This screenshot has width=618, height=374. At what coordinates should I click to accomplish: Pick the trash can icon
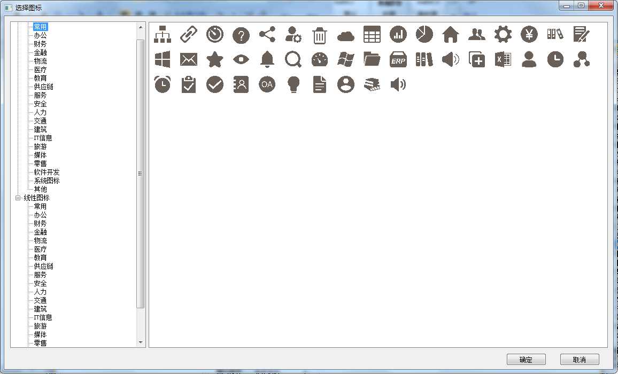319,35
